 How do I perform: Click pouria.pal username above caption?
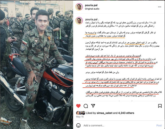click(91, 20)
